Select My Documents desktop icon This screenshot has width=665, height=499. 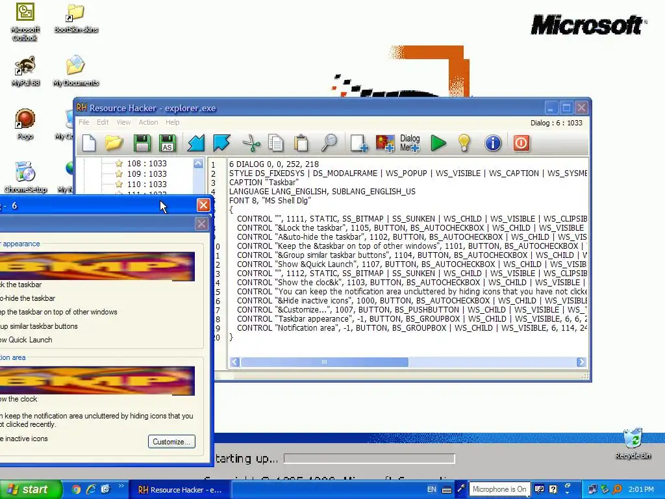76,71
